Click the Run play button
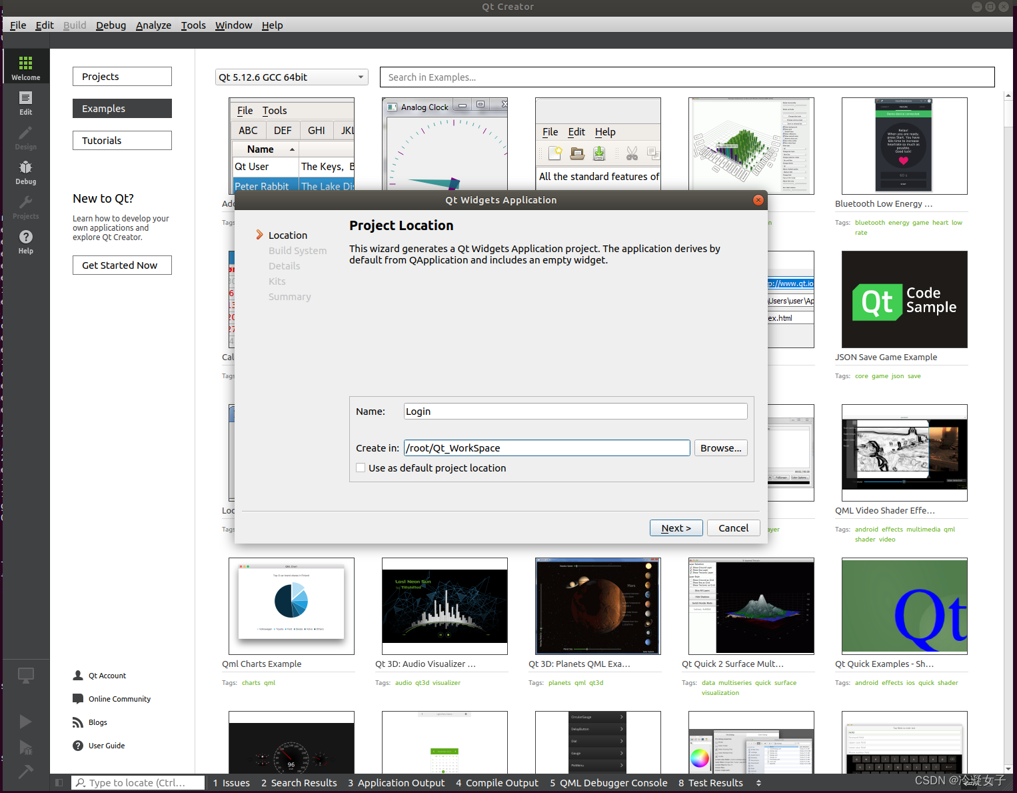The width and height of the screenshot is (1017, 793). pos(25,722)
